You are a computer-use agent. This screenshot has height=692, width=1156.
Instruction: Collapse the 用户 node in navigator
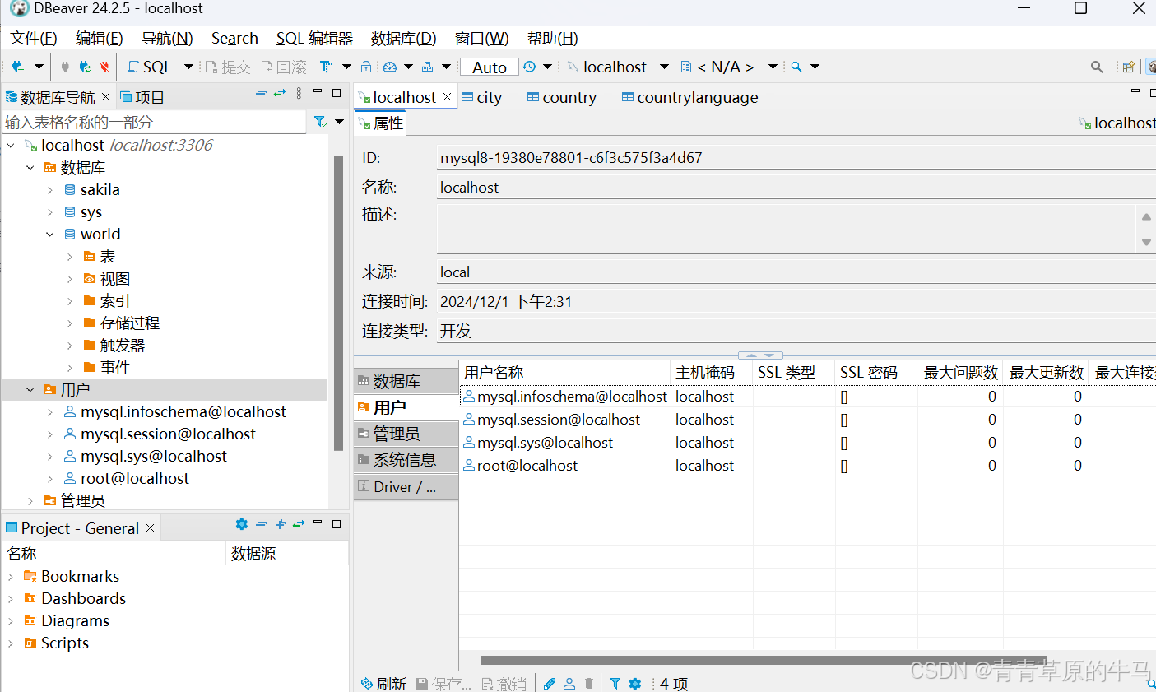[30, 390]
